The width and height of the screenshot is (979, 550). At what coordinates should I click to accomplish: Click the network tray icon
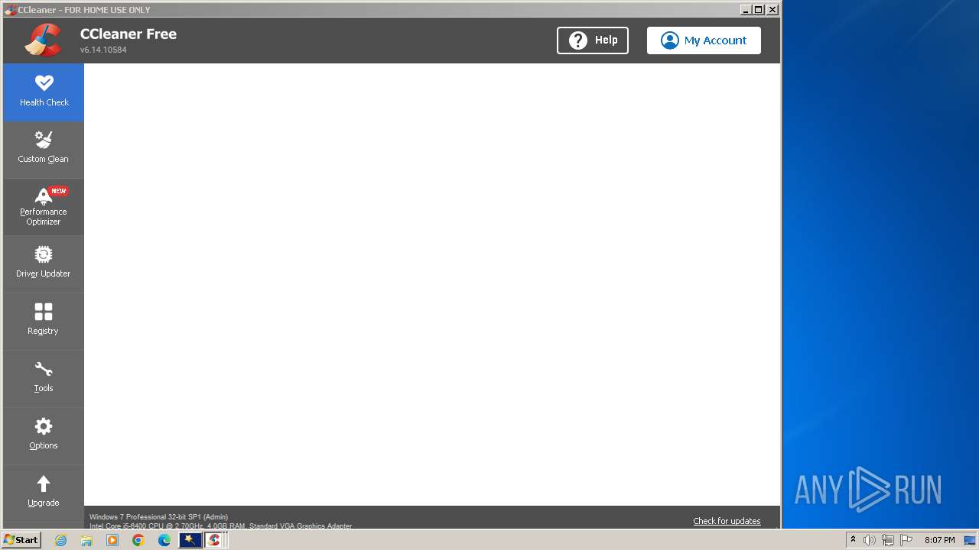[888, 540]
